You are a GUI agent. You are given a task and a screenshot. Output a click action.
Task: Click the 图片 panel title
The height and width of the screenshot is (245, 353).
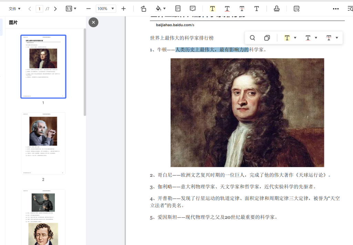13,22
